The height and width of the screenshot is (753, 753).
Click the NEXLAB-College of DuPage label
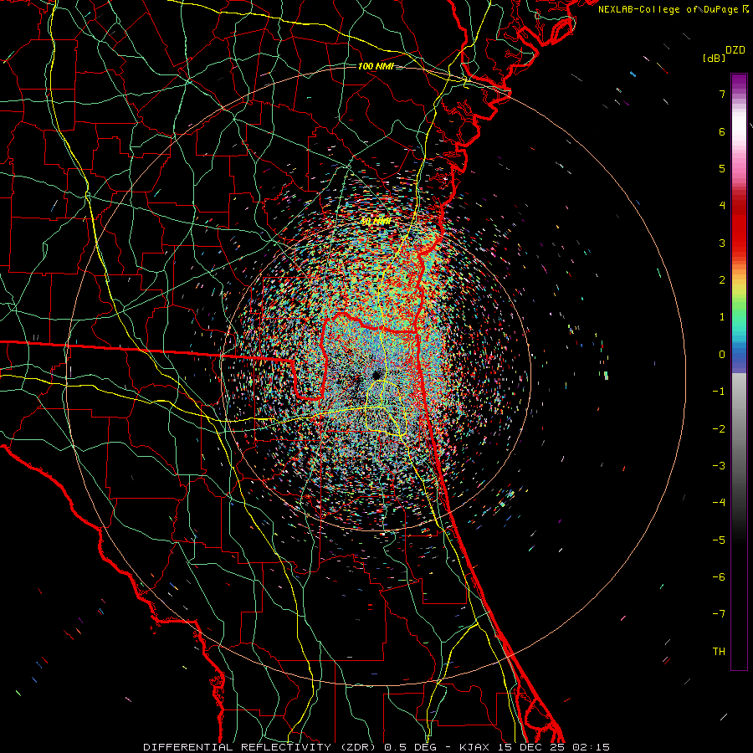[x=669, y=9]
